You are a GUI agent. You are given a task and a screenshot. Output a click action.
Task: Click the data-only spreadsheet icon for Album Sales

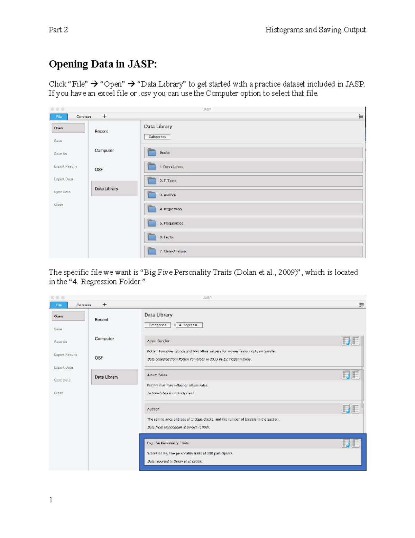click(355, 376)
